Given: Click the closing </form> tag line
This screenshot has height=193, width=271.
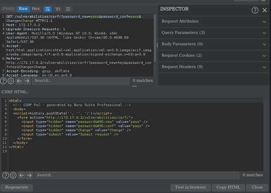Looking at the screenshot, I should tap(25, 139).
